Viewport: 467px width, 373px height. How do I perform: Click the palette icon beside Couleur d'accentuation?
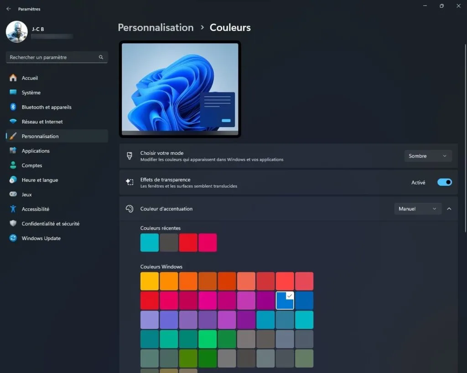click(130, 209)
